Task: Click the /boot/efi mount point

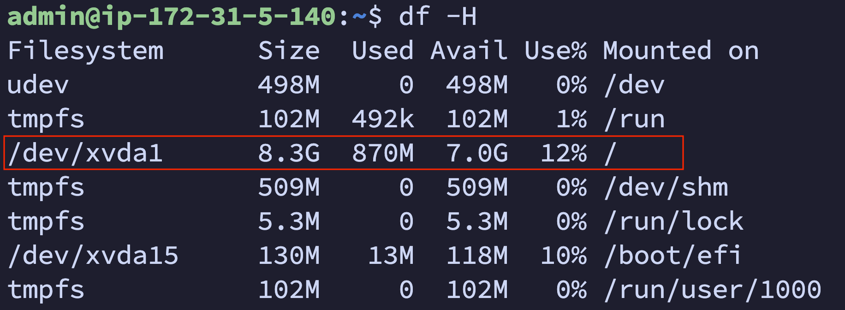Action: pos(673,256)
